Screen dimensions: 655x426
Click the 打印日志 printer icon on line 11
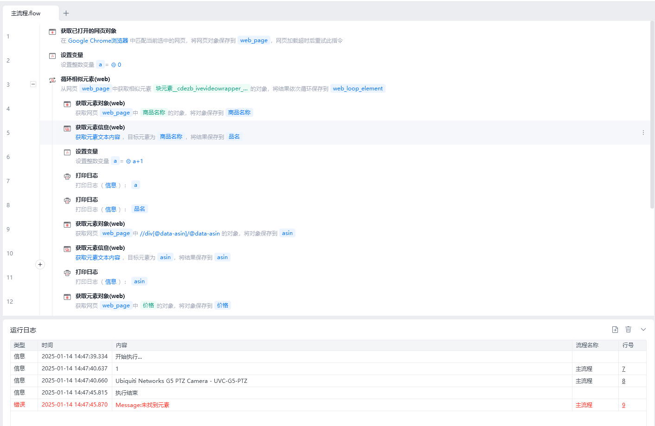click(67, 273)
